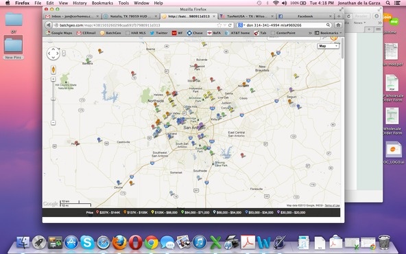The height and width of the screenshot is (254, 406).
Task: Open the Bookmarks menu in the menu bar
Action: point(102,3)
